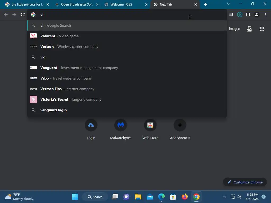Image resolution: width=271 pixels, height=203 pixels.
Task: Select the Valorant video game suggestion
Action: (127, 36)
